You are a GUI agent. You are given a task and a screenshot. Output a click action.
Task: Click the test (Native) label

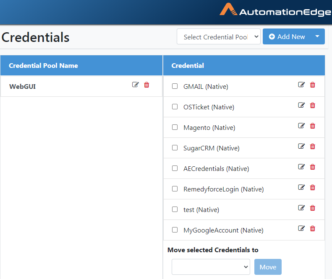click(201, 209)
